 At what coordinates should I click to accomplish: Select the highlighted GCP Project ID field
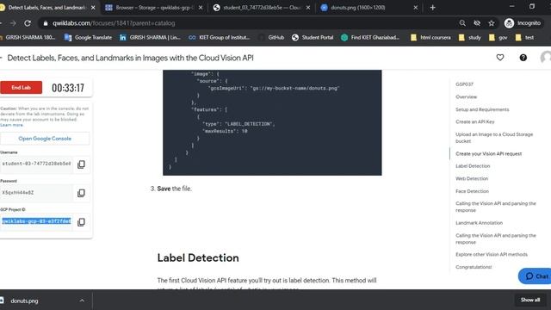tap(36, 221)
